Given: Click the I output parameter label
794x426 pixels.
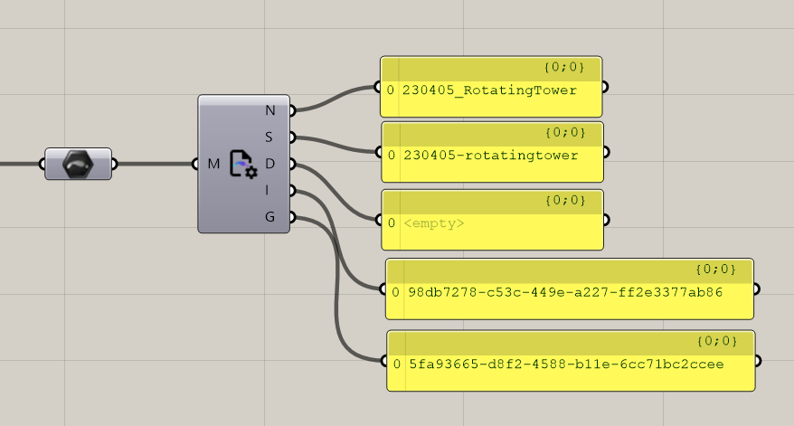Looking at the screenshot, I should coord(270,190).
